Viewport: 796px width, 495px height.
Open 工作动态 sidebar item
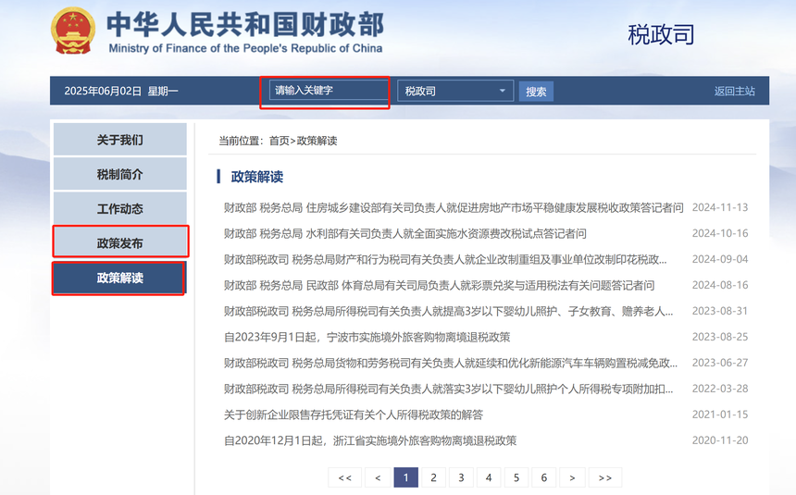click(x=120, y=209)
